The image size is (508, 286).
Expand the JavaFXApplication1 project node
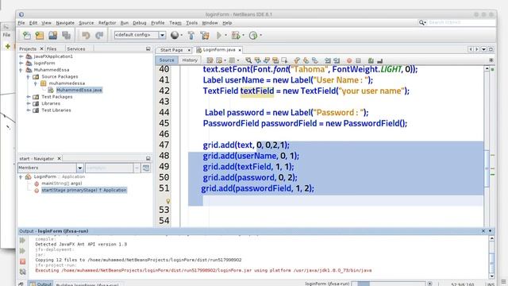coord(21,56)
